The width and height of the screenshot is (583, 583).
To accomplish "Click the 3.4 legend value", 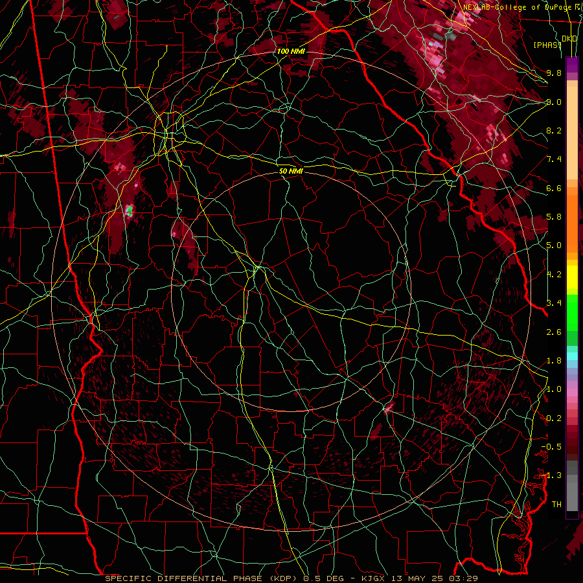I will coord(554,303).
